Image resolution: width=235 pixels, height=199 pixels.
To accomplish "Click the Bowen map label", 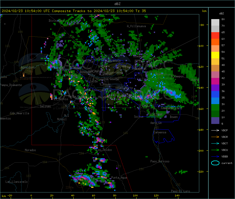I will click(174, 117).
